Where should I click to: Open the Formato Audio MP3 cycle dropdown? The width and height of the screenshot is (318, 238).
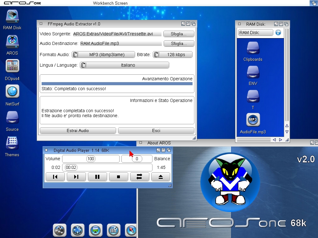click(x=103, y=55)
